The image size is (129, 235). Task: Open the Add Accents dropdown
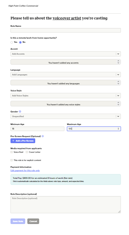tap(65, 54)
